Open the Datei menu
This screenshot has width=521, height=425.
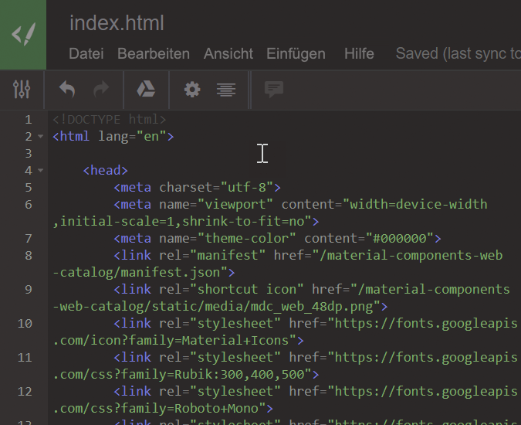click(x=86, y=53)
